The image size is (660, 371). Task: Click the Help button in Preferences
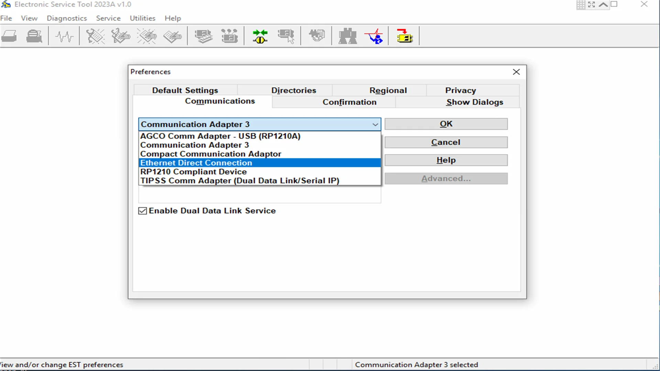(x=446, y=160)
